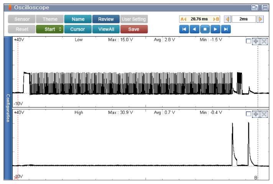Click the 2ms time base field
This screenshot has height=184, width=273.
[244, 19]
